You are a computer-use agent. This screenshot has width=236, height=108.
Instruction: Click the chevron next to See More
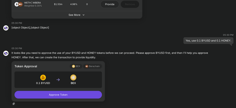[83, 15]
